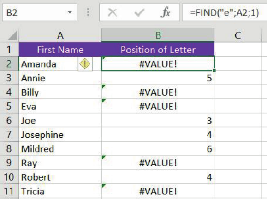267x199 pixels.
Task: Expand the Name Box dropdown arrow
Action: click(x=70, y=12)
